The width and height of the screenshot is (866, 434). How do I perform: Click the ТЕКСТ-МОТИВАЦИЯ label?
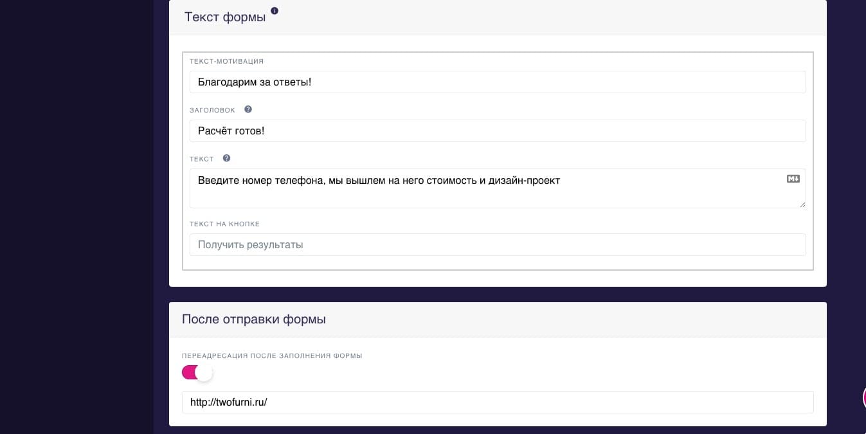pos(227,62)
